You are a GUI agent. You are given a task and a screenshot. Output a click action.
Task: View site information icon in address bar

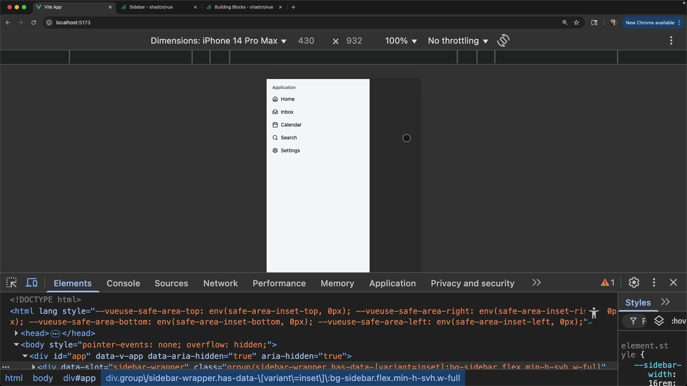[49, 23]
